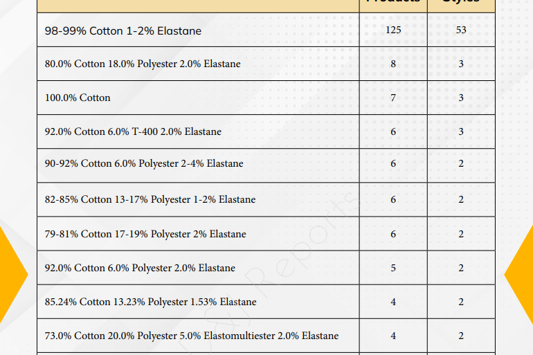
Task: Click the styles value 53
Action: click(x=461, y=30)
